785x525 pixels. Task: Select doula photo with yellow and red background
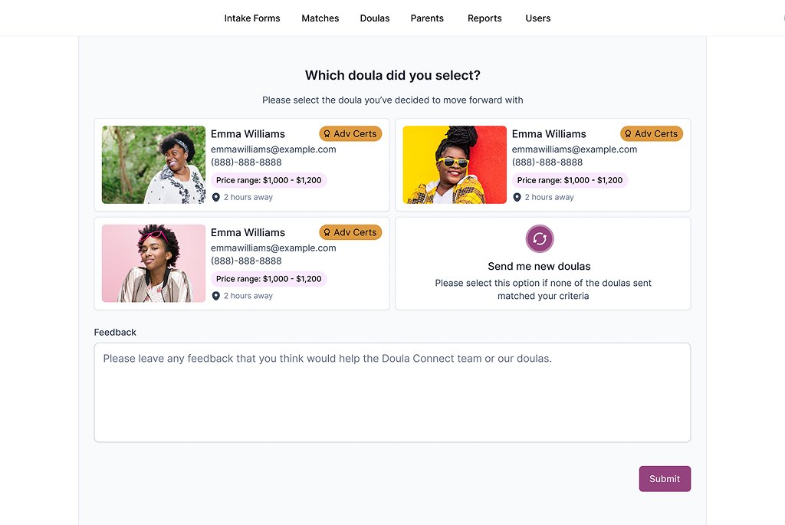pyautogui.click(x=455, y=165)
